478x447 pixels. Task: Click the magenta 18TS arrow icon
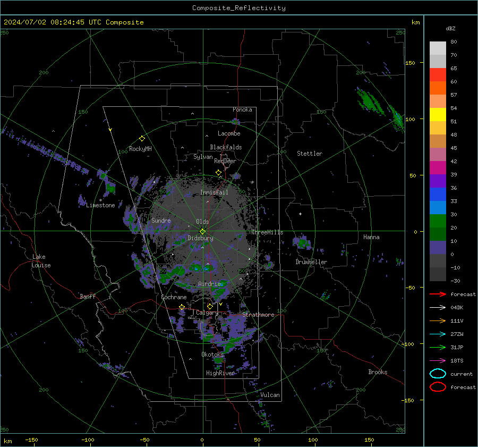[x=438, y=361]
